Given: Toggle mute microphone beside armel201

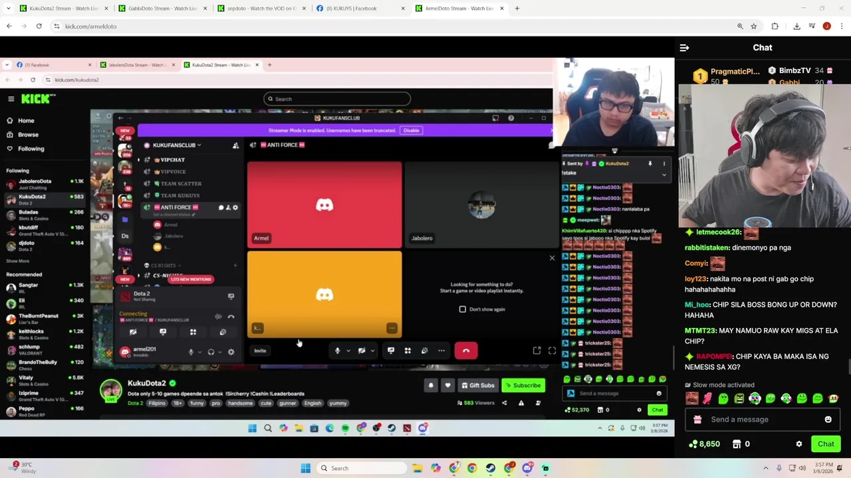Looking at the screenshot, I should coord(191,352).
